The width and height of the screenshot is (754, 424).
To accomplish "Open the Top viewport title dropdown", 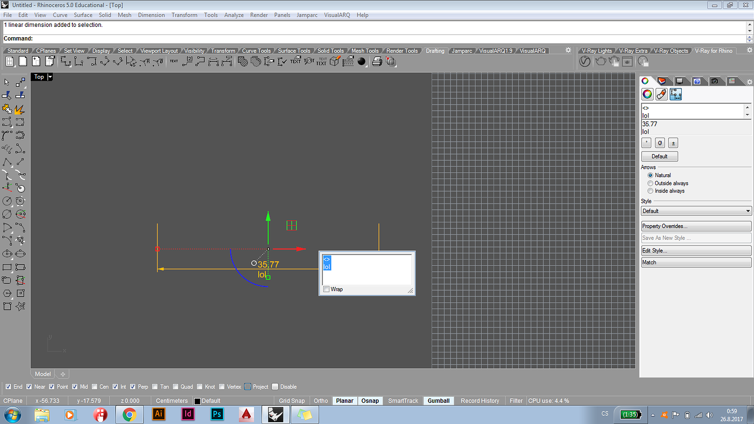I will [x=50, y=76].
